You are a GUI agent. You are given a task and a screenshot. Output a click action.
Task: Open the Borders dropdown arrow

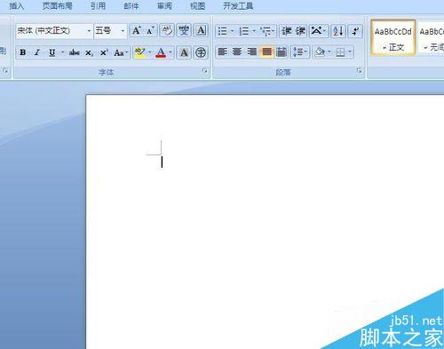coord(350,52)
